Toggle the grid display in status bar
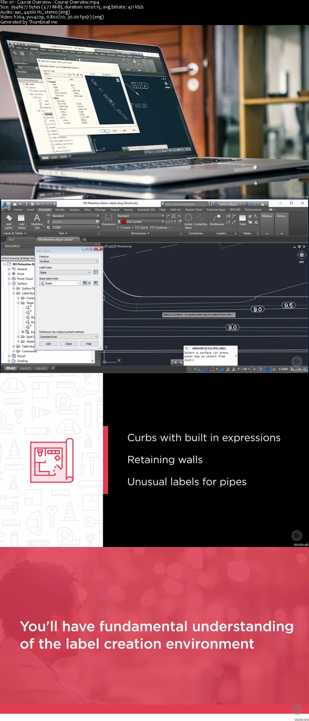This screenshot has width=309, height=721. point(190,369)
